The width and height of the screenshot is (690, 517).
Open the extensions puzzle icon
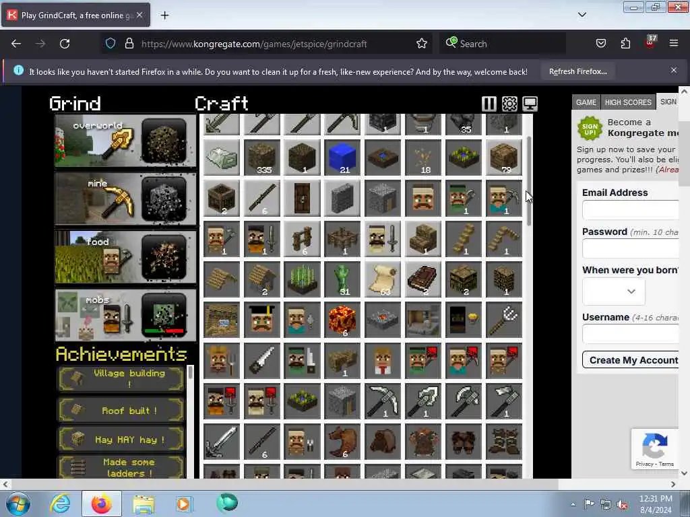(x=625, y=43)
